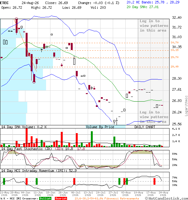This screenshot has width=188, height=200.
Task: Click the 20 Day SMA: 27.01 legend
Action: click(143, 7)
